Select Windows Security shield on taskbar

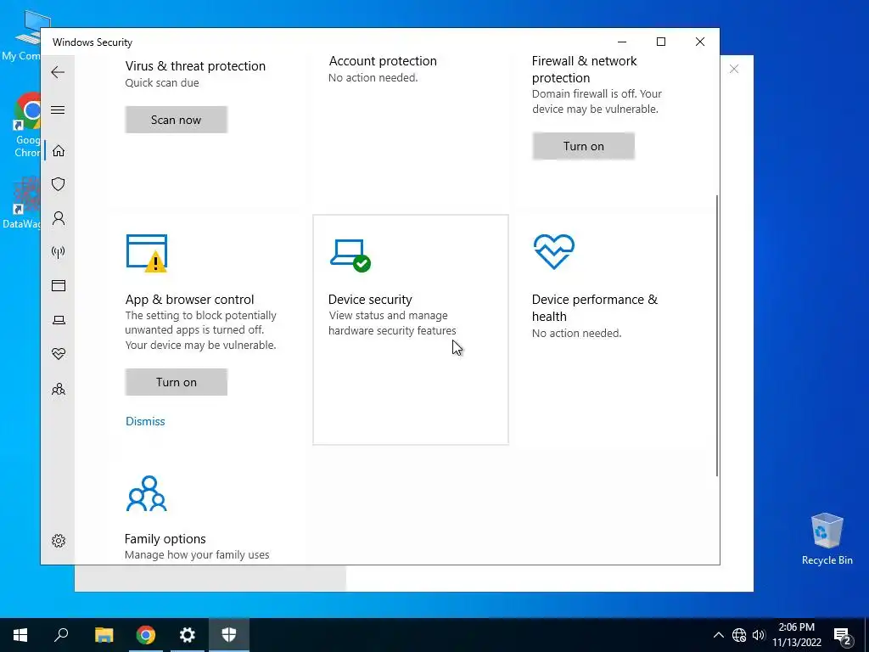tap(229, 635)
